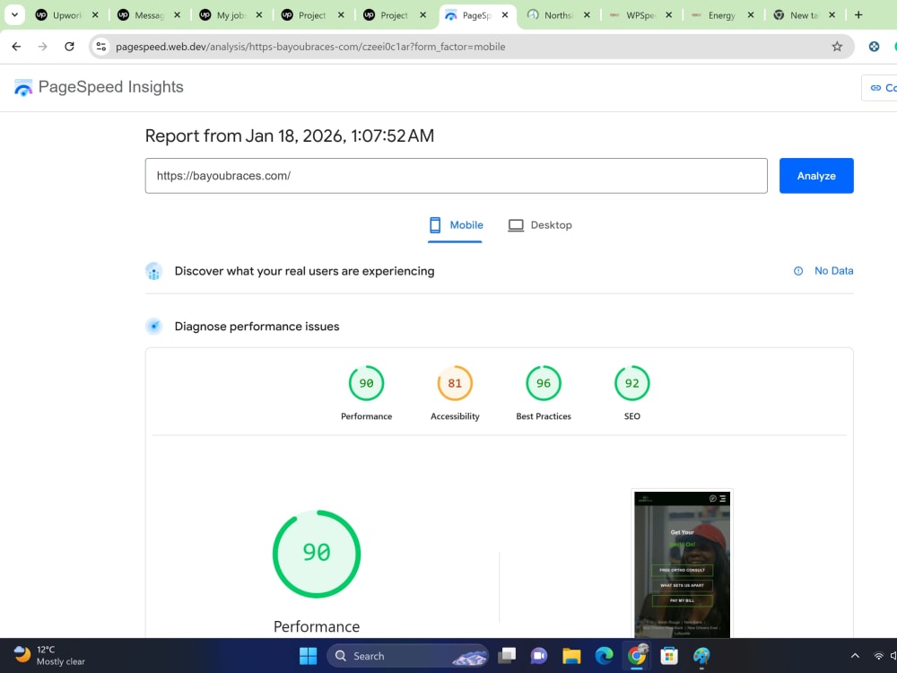Viewport: 897px width, 673px height.
Task: Close the Upwork browser tab
Action: click(x=95, y=15)
